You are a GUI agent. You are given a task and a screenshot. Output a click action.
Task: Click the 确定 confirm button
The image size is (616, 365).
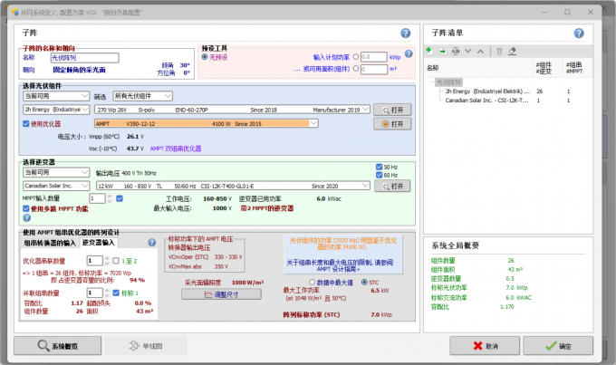coord(558,346)
